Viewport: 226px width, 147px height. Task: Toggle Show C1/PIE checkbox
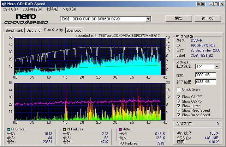click(178, 97)
